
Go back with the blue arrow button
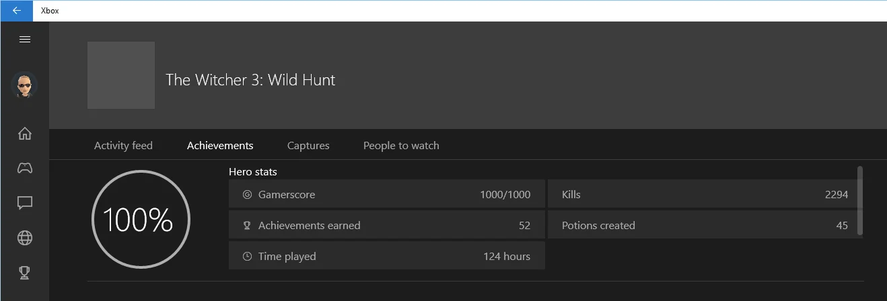[16, 11]
